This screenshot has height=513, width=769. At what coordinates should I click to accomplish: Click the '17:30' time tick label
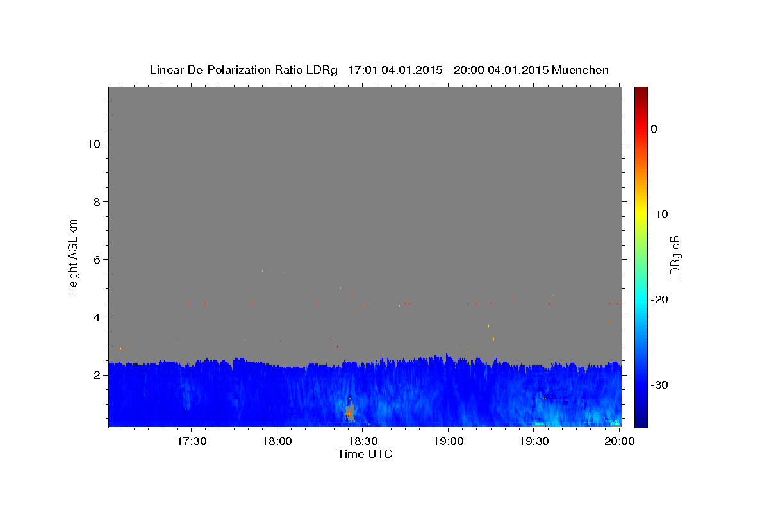coord(191,442)
